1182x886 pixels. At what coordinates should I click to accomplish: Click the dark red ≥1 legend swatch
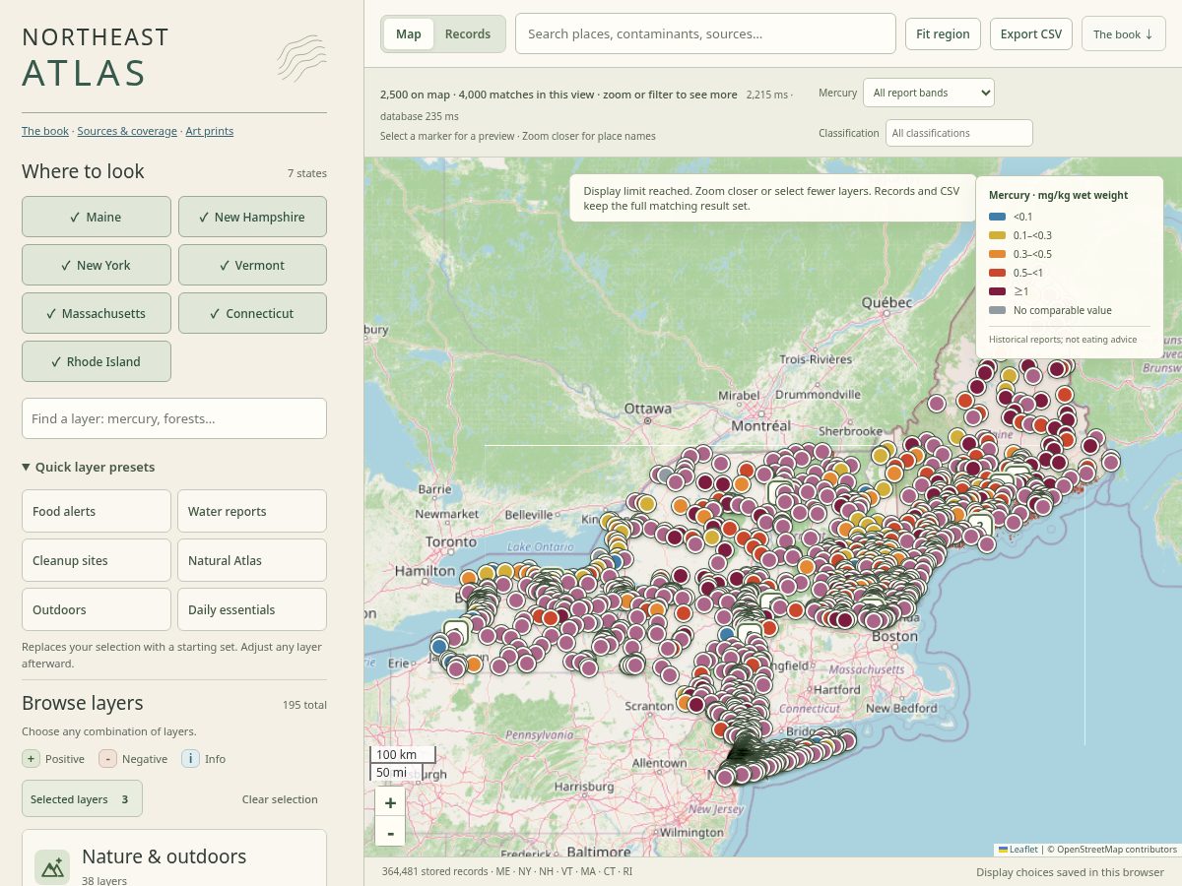998,291
